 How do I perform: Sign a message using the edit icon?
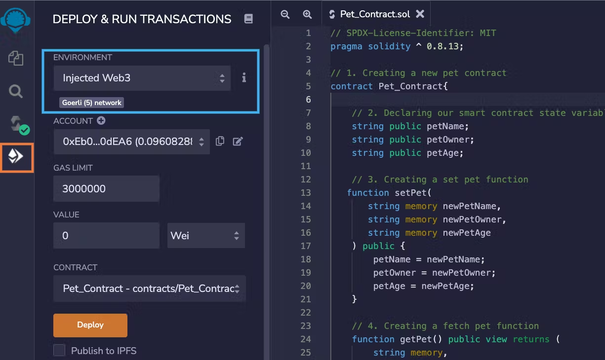(238, 142)
